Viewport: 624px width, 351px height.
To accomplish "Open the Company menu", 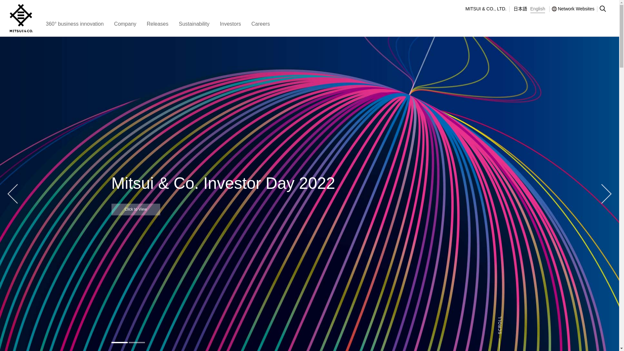I will click(125, 24).
